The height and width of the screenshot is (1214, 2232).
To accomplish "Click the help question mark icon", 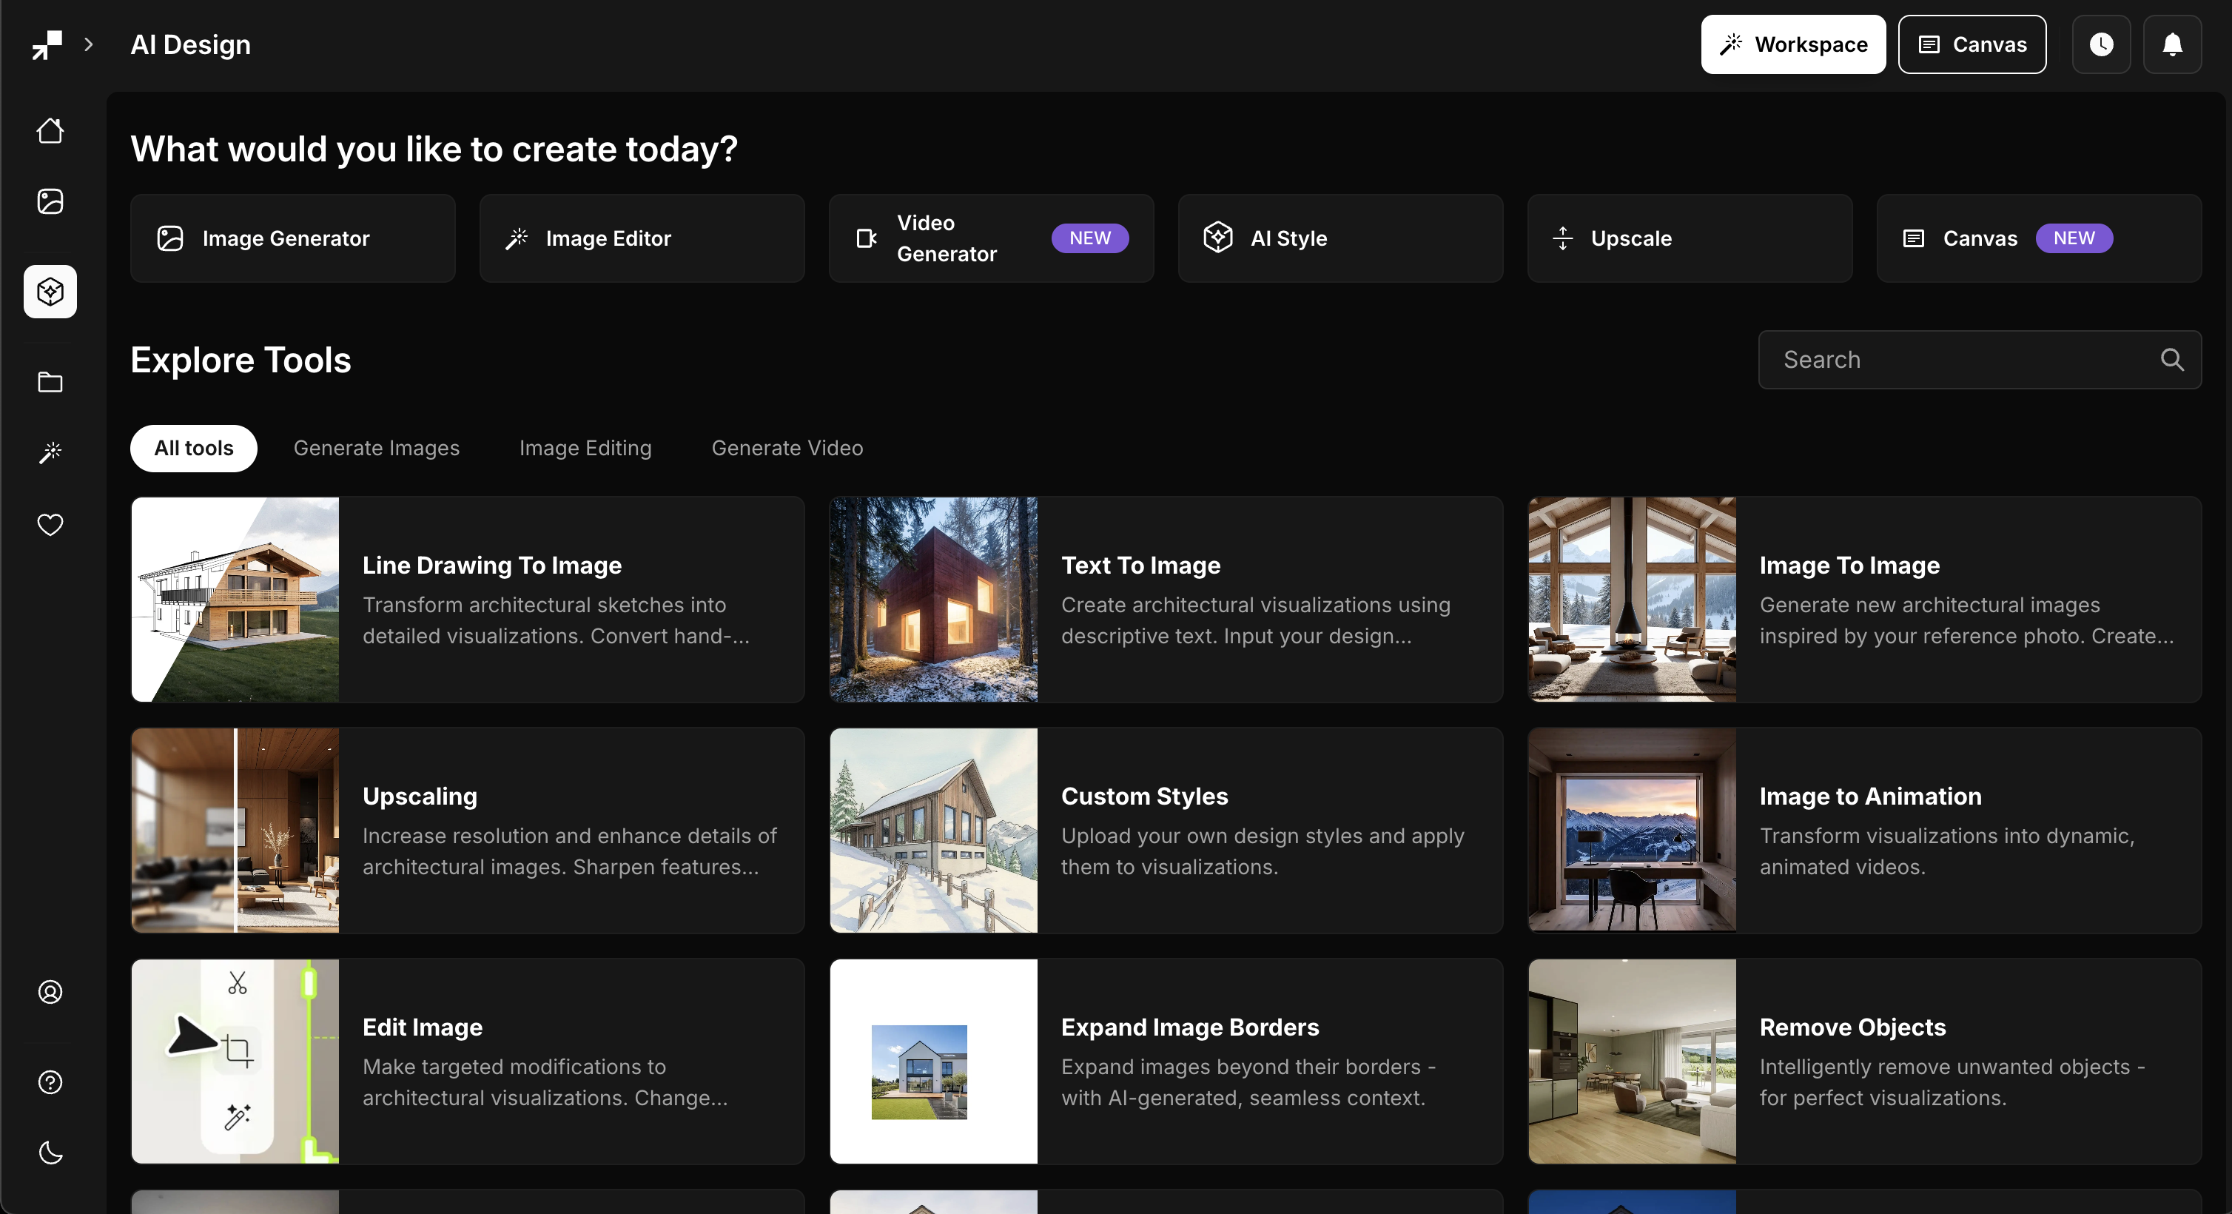I will [50, 1081].
